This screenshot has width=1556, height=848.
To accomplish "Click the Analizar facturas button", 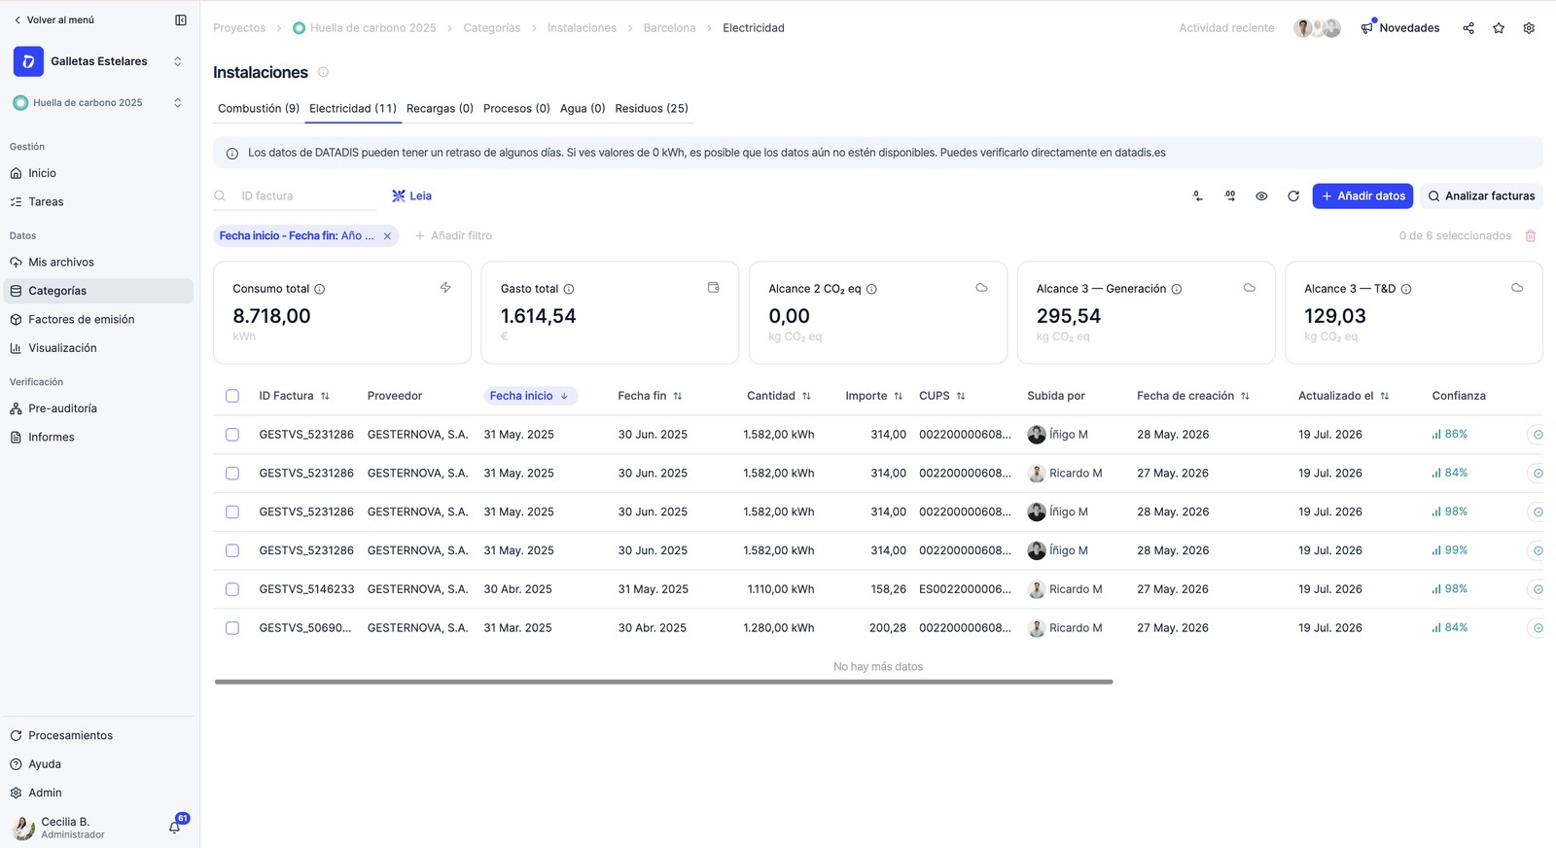I will 1481,196.
